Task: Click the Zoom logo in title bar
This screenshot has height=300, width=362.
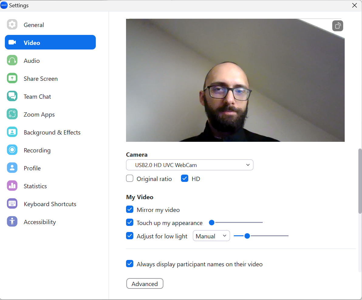Action: 4,5
